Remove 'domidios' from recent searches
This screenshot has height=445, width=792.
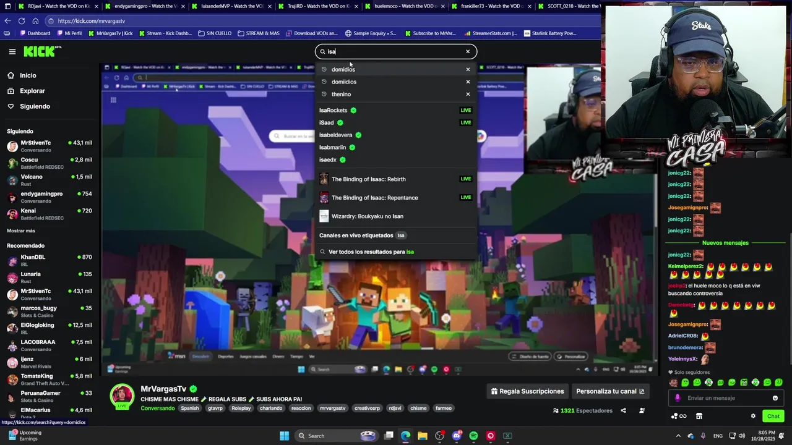468,69
